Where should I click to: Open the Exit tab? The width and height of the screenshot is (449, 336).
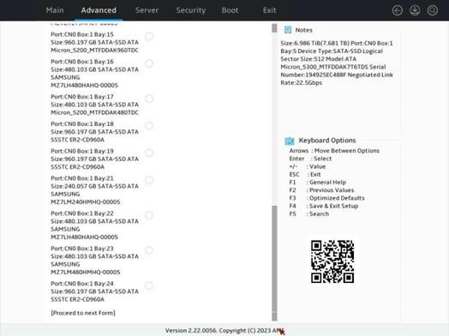tap(269, 10)
